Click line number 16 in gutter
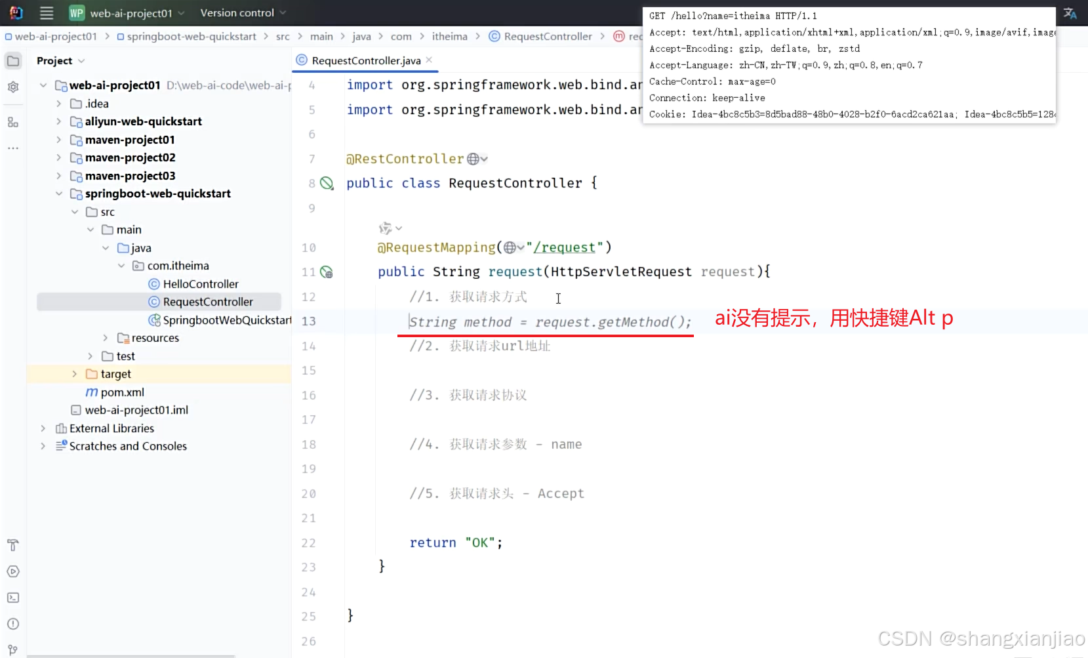1088x658 pixels. pos(308,395)
